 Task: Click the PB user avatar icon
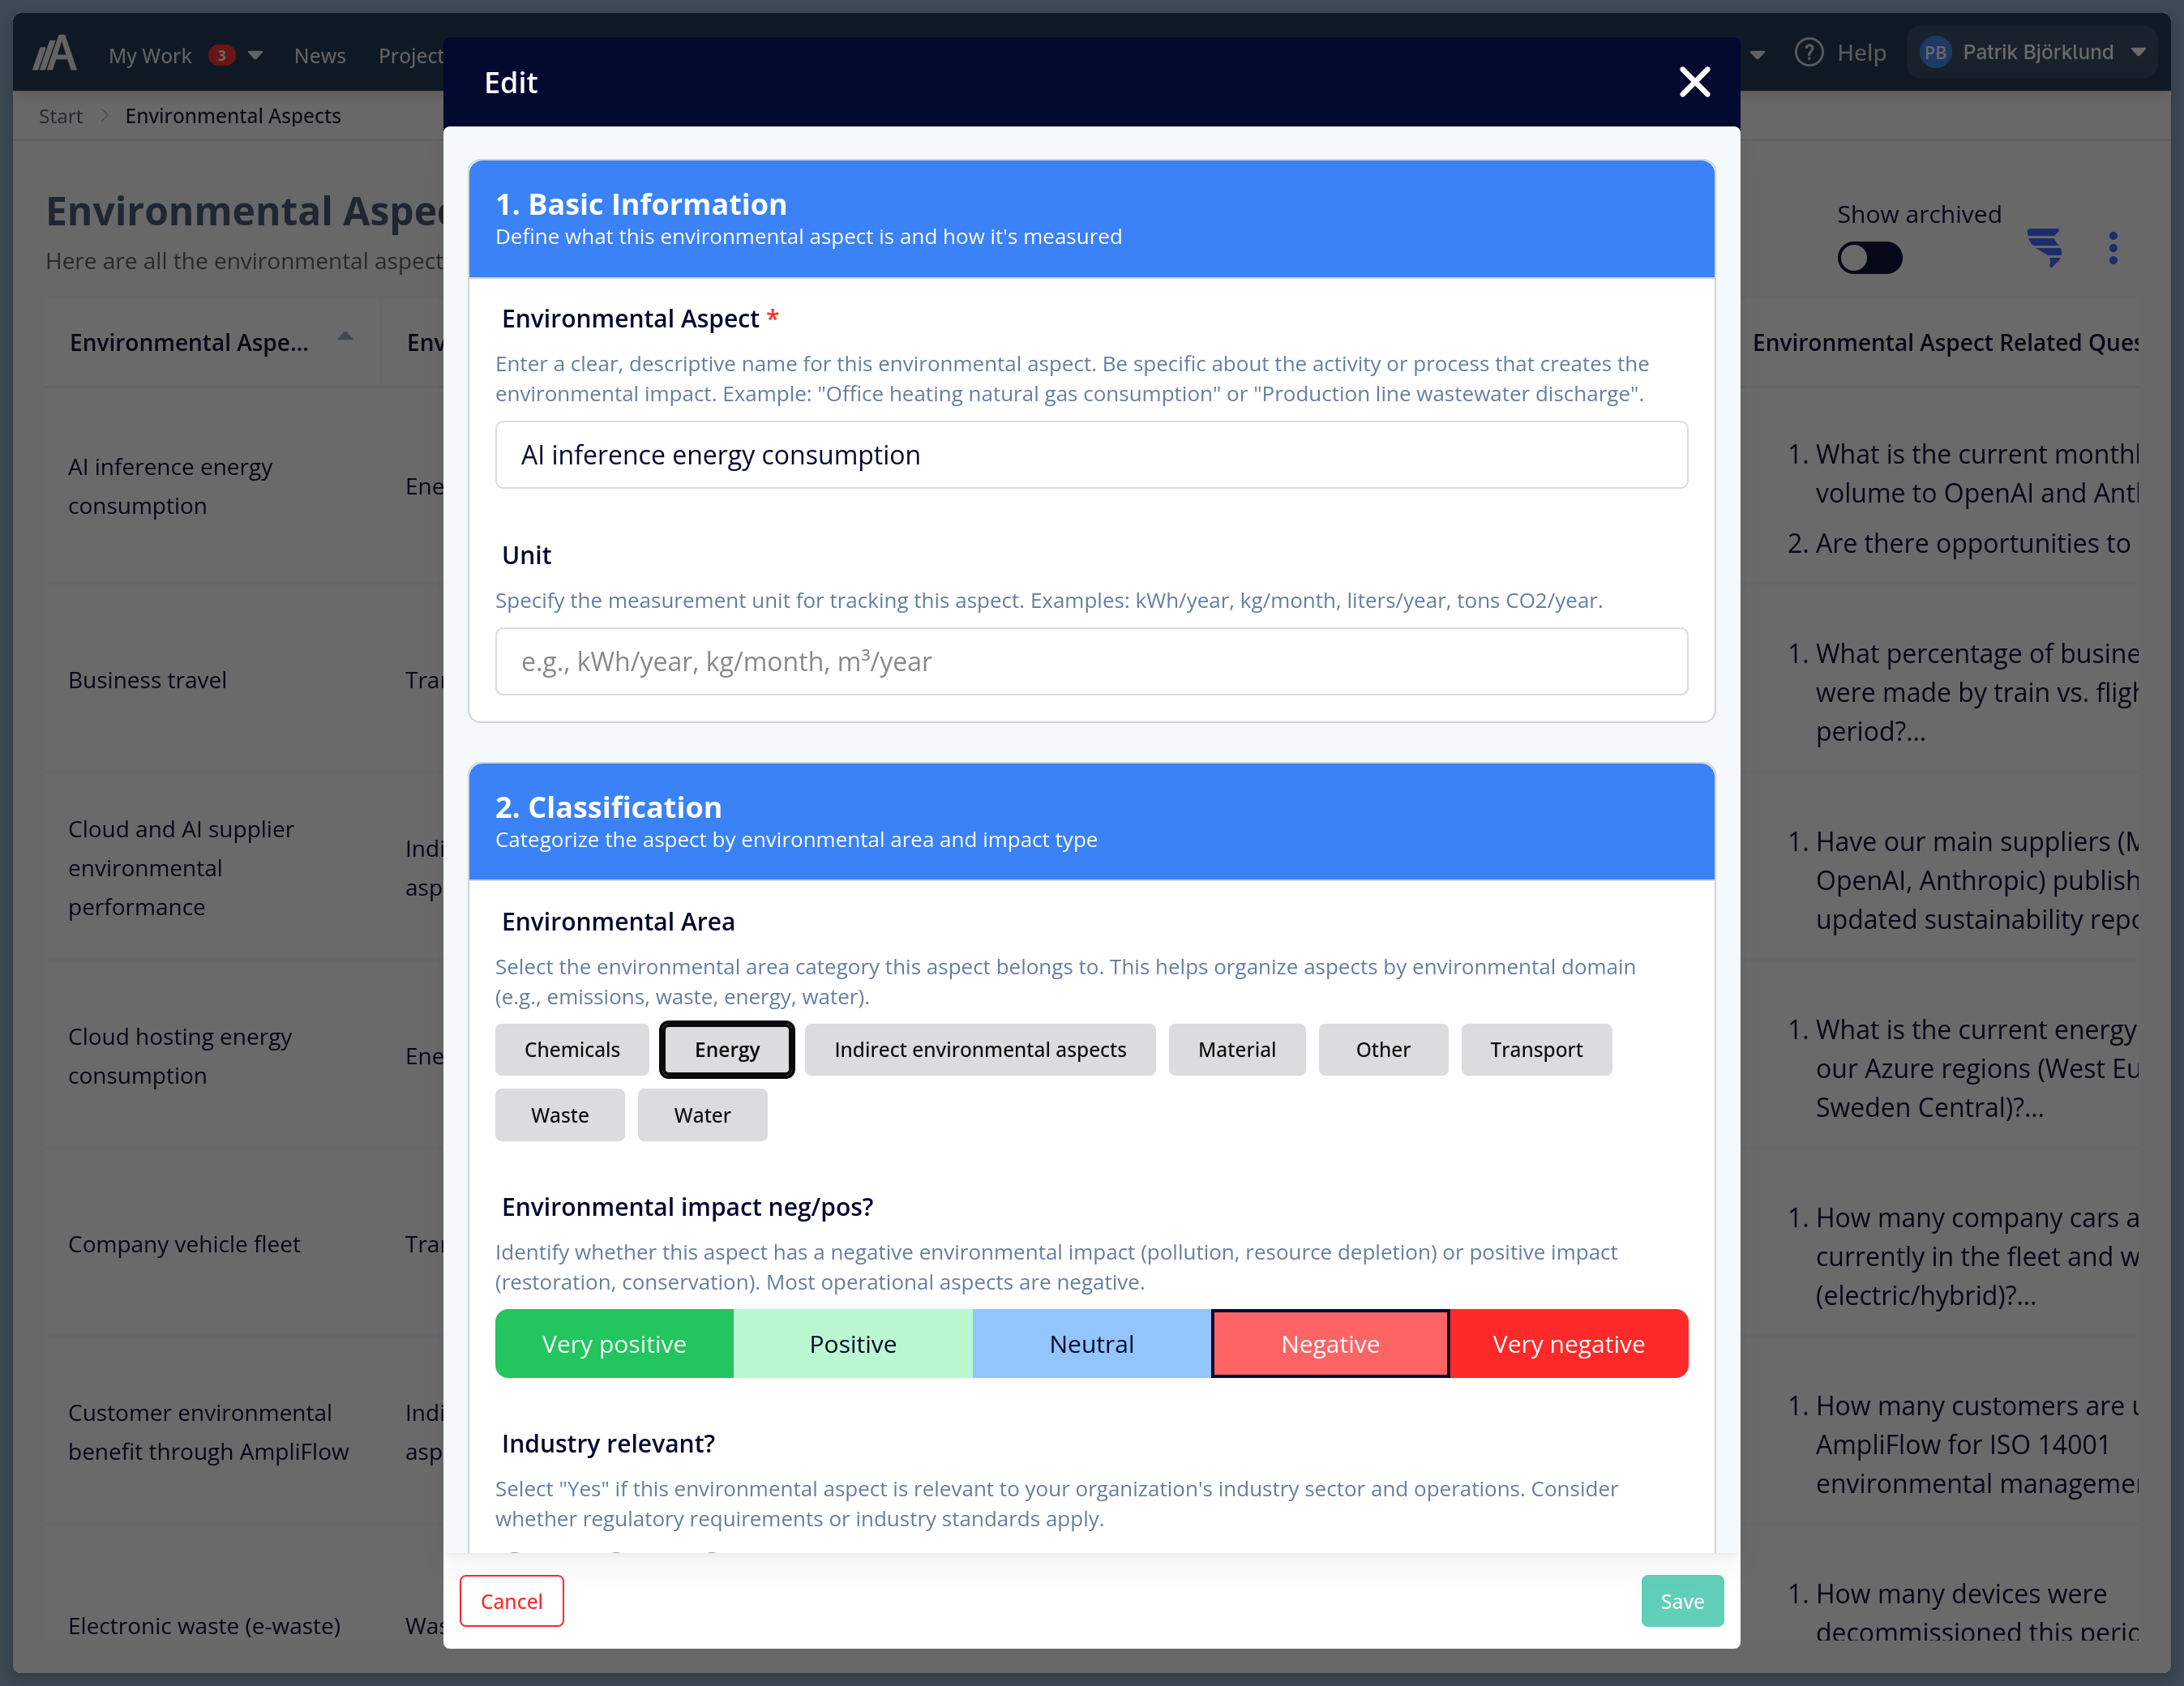pos(1935,52)
